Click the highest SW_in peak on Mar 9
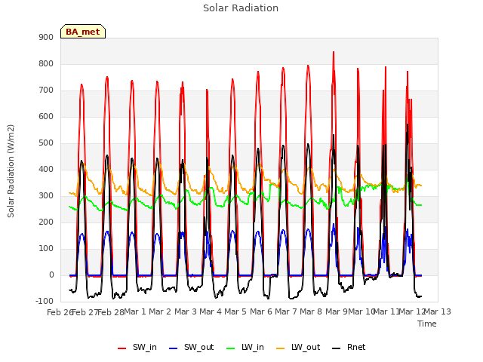483x362 pixels. pos(334,52)
